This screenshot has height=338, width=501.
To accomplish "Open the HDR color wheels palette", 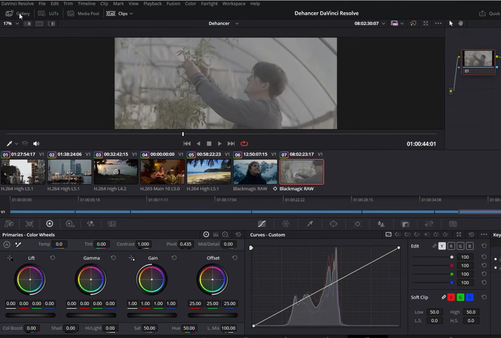I will pos(70,224).
